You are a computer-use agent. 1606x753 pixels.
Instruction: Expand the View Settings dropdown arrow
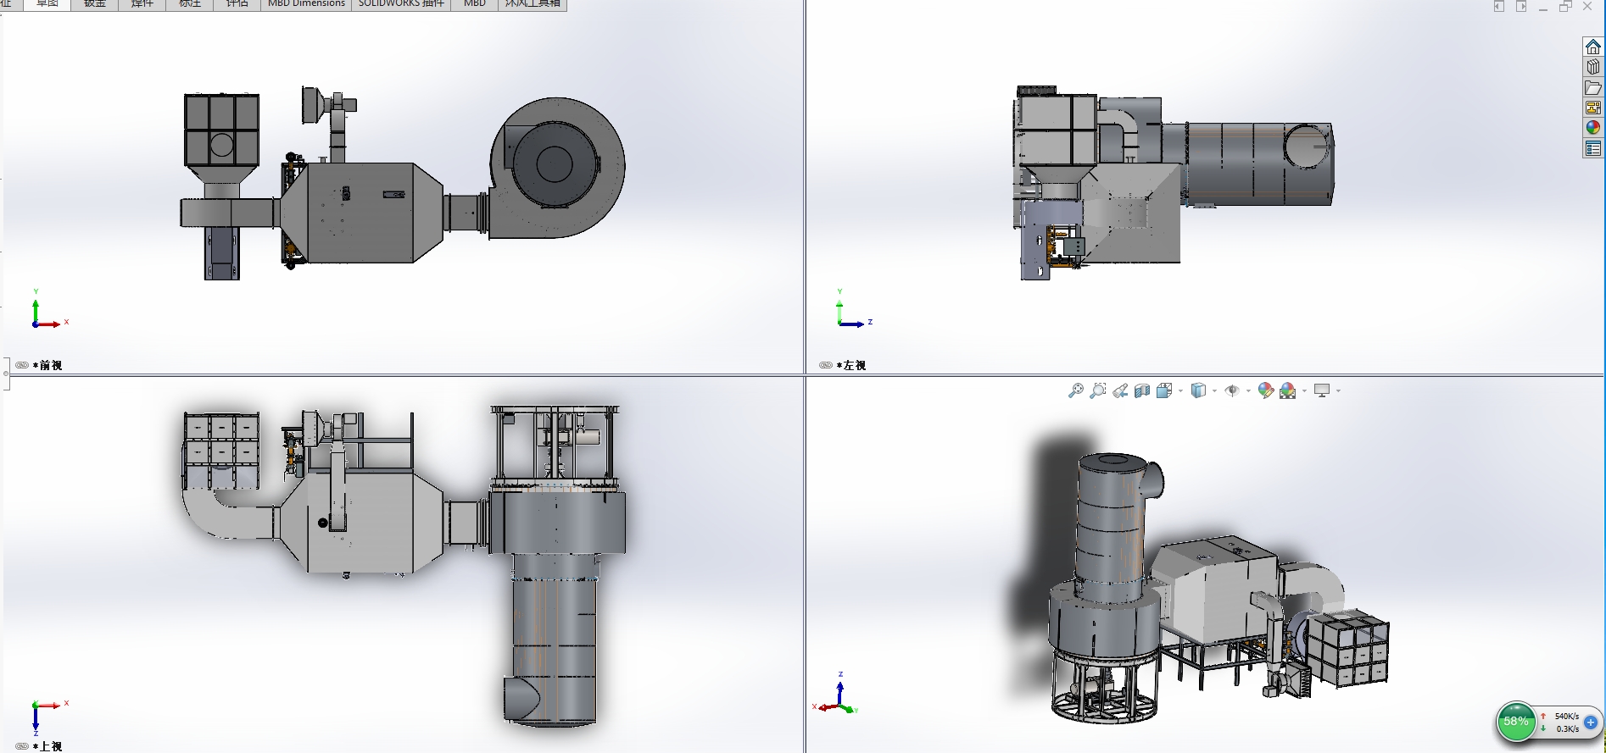(x=1338, y=390)
